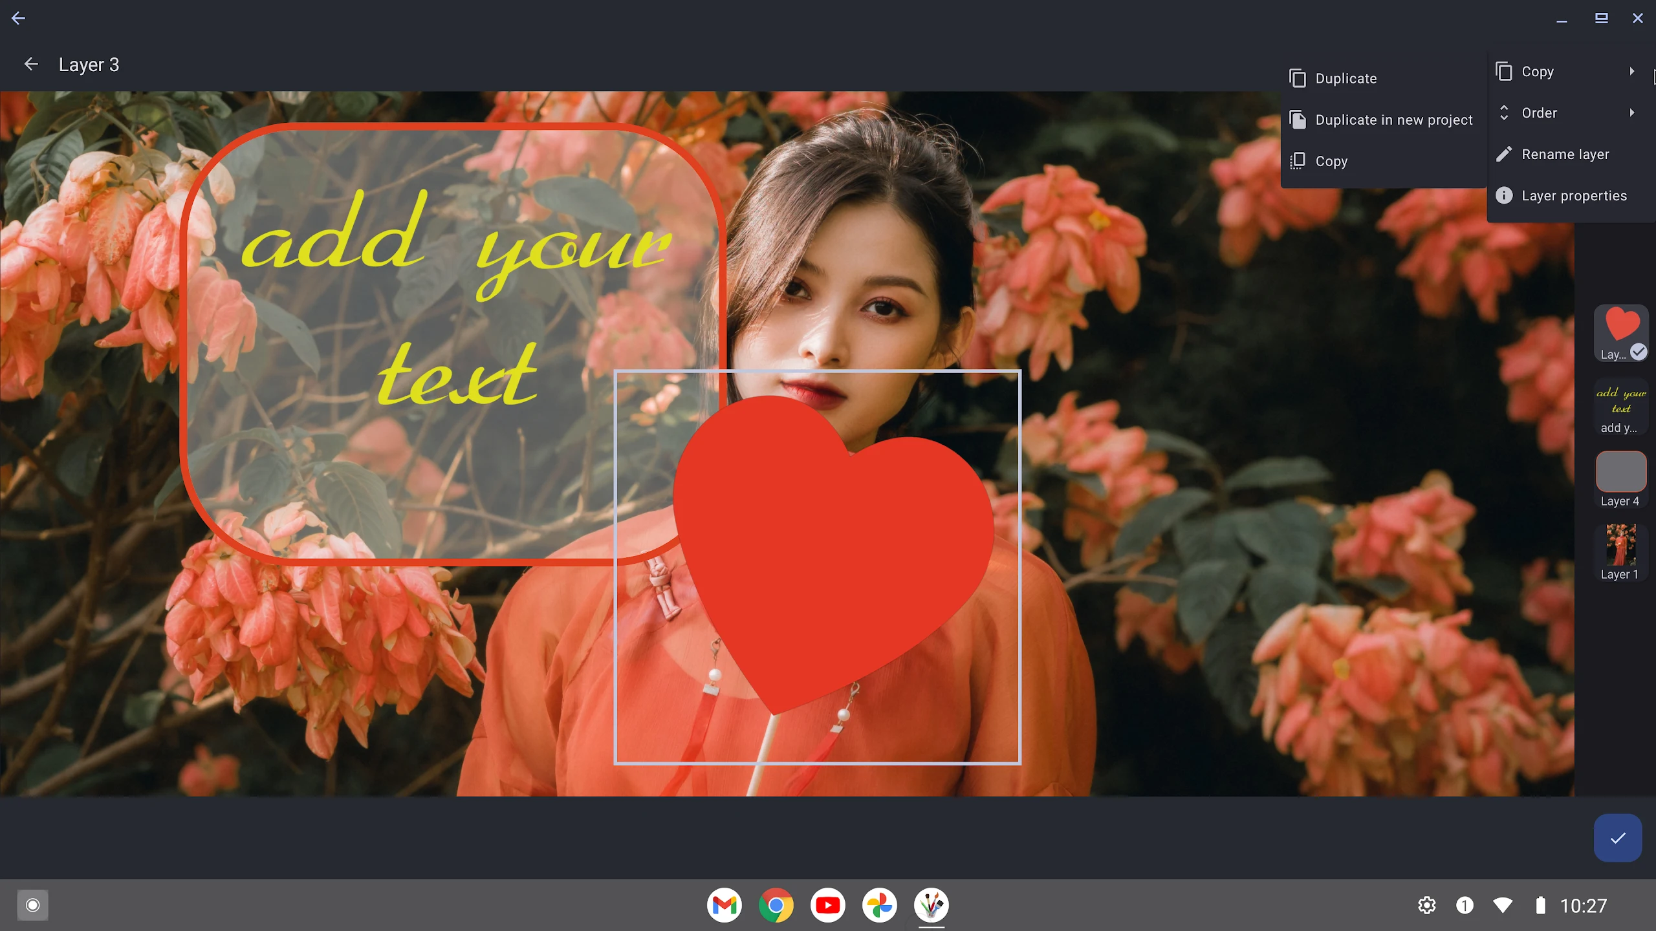Image resolution: width=1656 pixels, height=931 pixels.
Task: Click the Layer properties info icon
Action: pos(1504,195)
